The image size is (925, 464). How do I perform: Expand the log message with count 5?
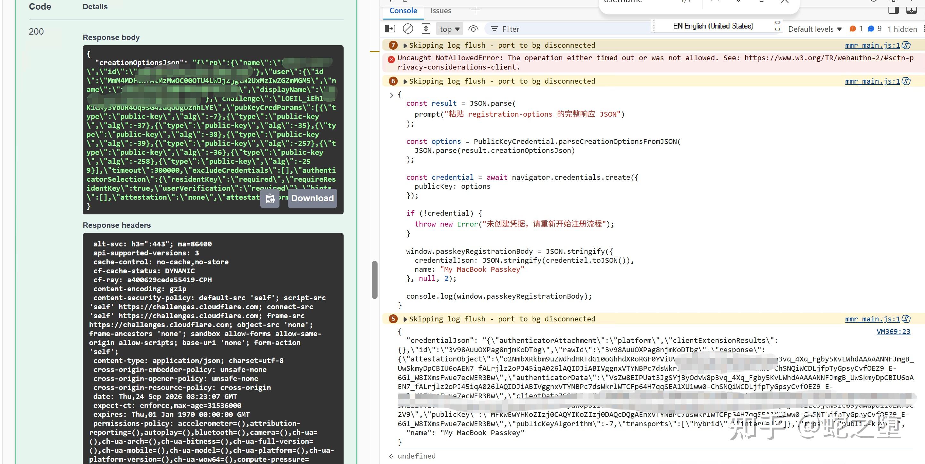click(405, 319)
